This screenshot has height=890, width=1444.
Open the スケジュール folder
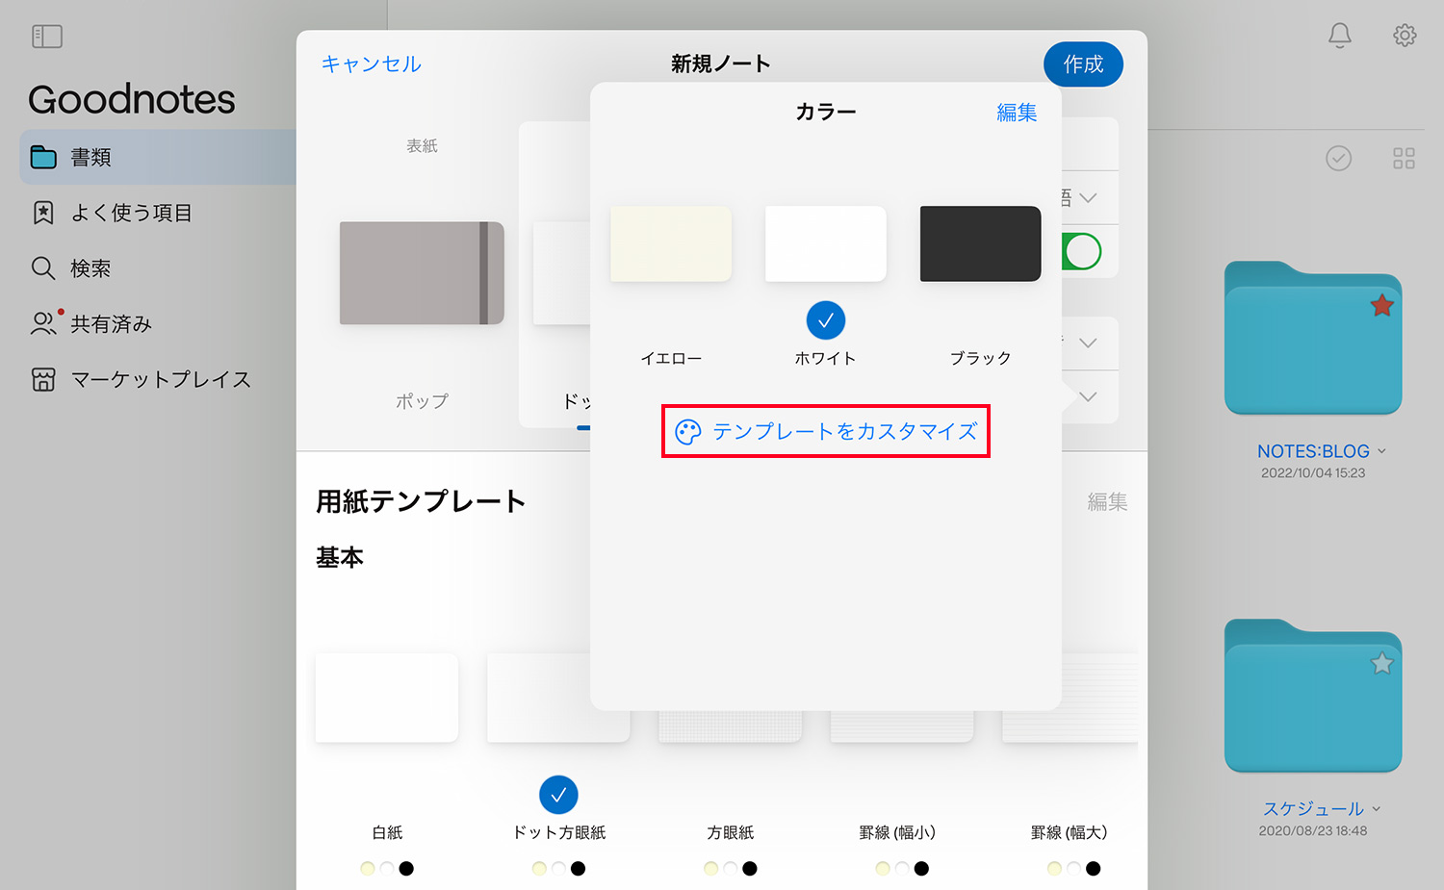(x=1313, y=696)
